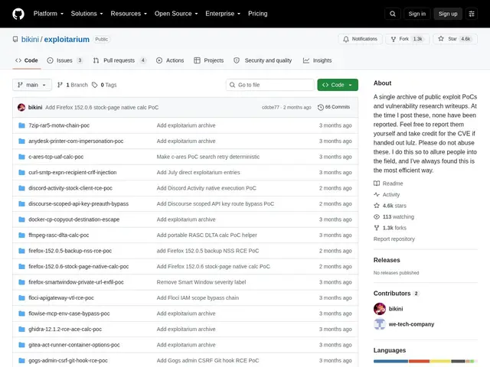Open 0 Tags link
Viewport: 490px width, 367px height.
(104, 85)
